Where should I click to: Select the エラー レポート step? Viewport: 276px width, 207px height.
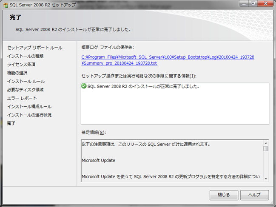coord(22,98)
